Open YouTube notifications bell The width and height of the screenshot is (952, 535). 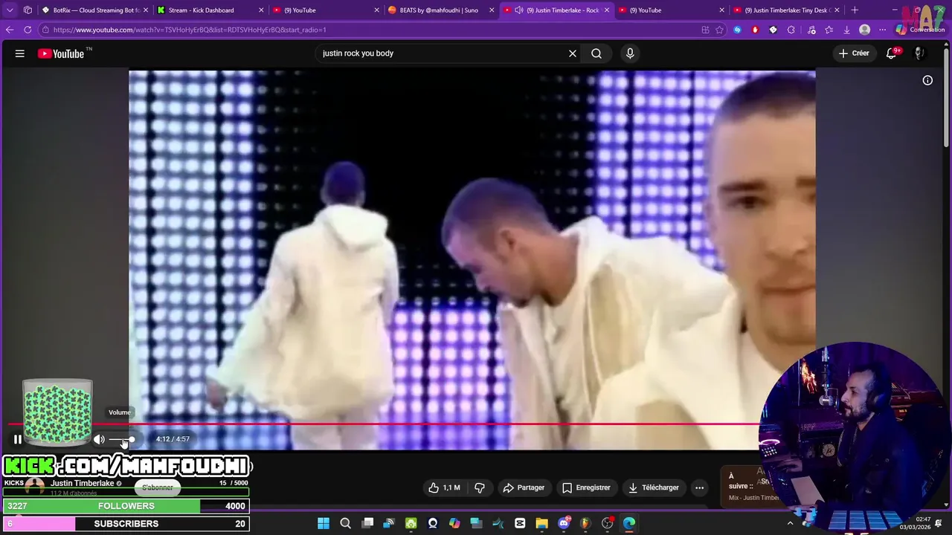coord(892,53)
